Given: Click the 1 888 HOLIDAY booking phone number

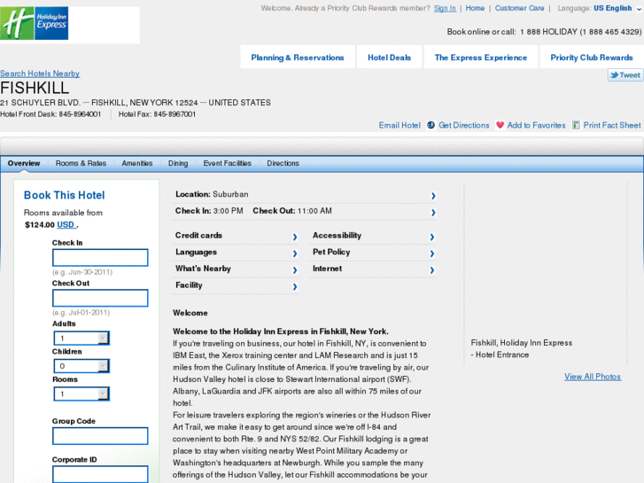Looking at the screenshot, I should [580, 32].
